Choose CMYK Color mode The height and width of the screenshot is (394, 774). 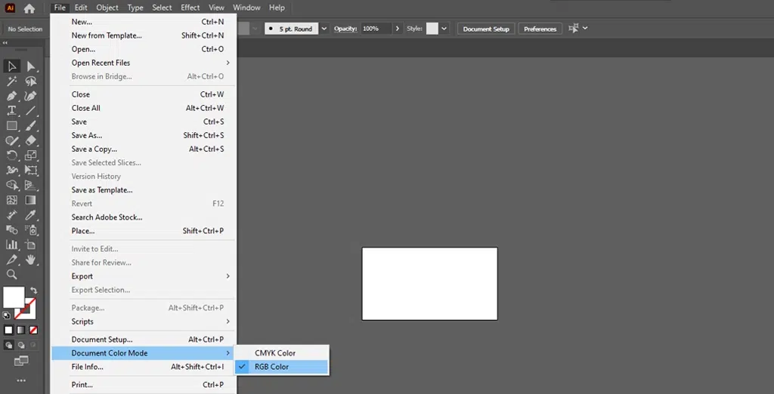[x=274, y=353]
